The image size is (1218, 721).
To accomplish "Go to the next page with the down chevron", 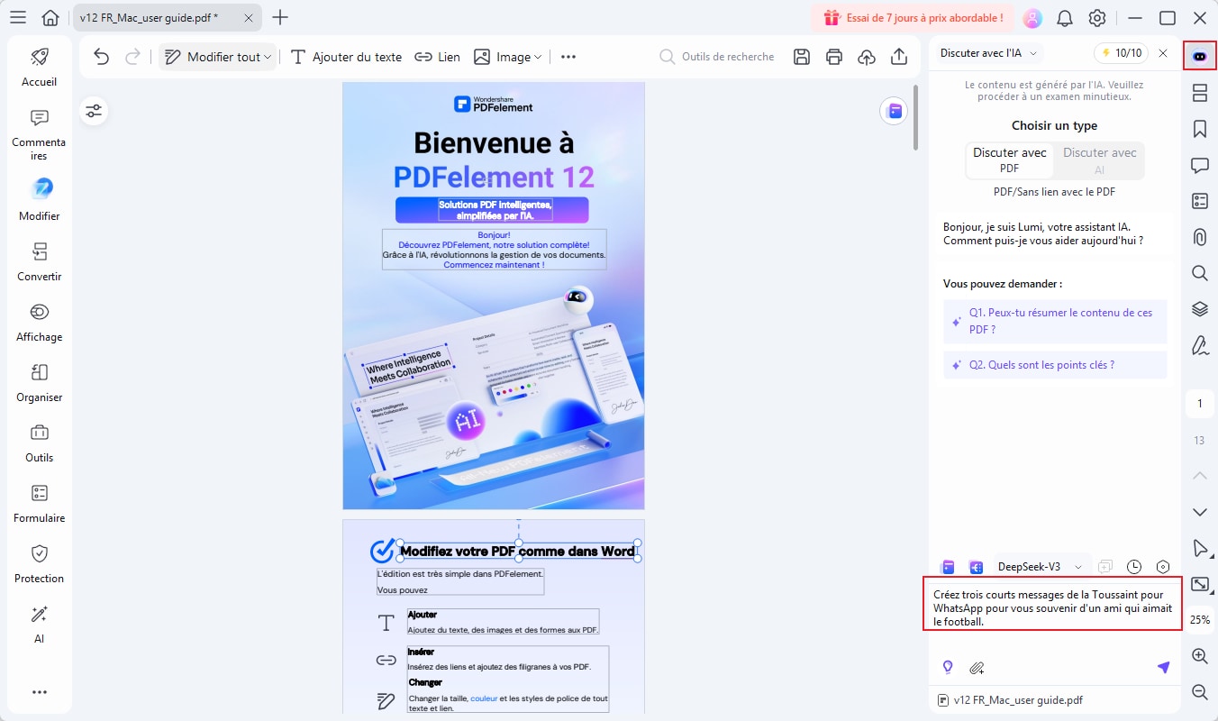I will pos(1199,512).
